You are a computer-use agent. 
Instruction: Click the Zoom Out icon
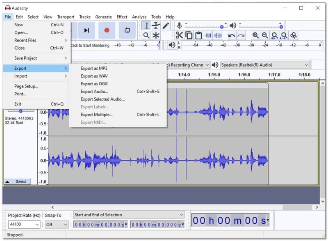[265, 35]
